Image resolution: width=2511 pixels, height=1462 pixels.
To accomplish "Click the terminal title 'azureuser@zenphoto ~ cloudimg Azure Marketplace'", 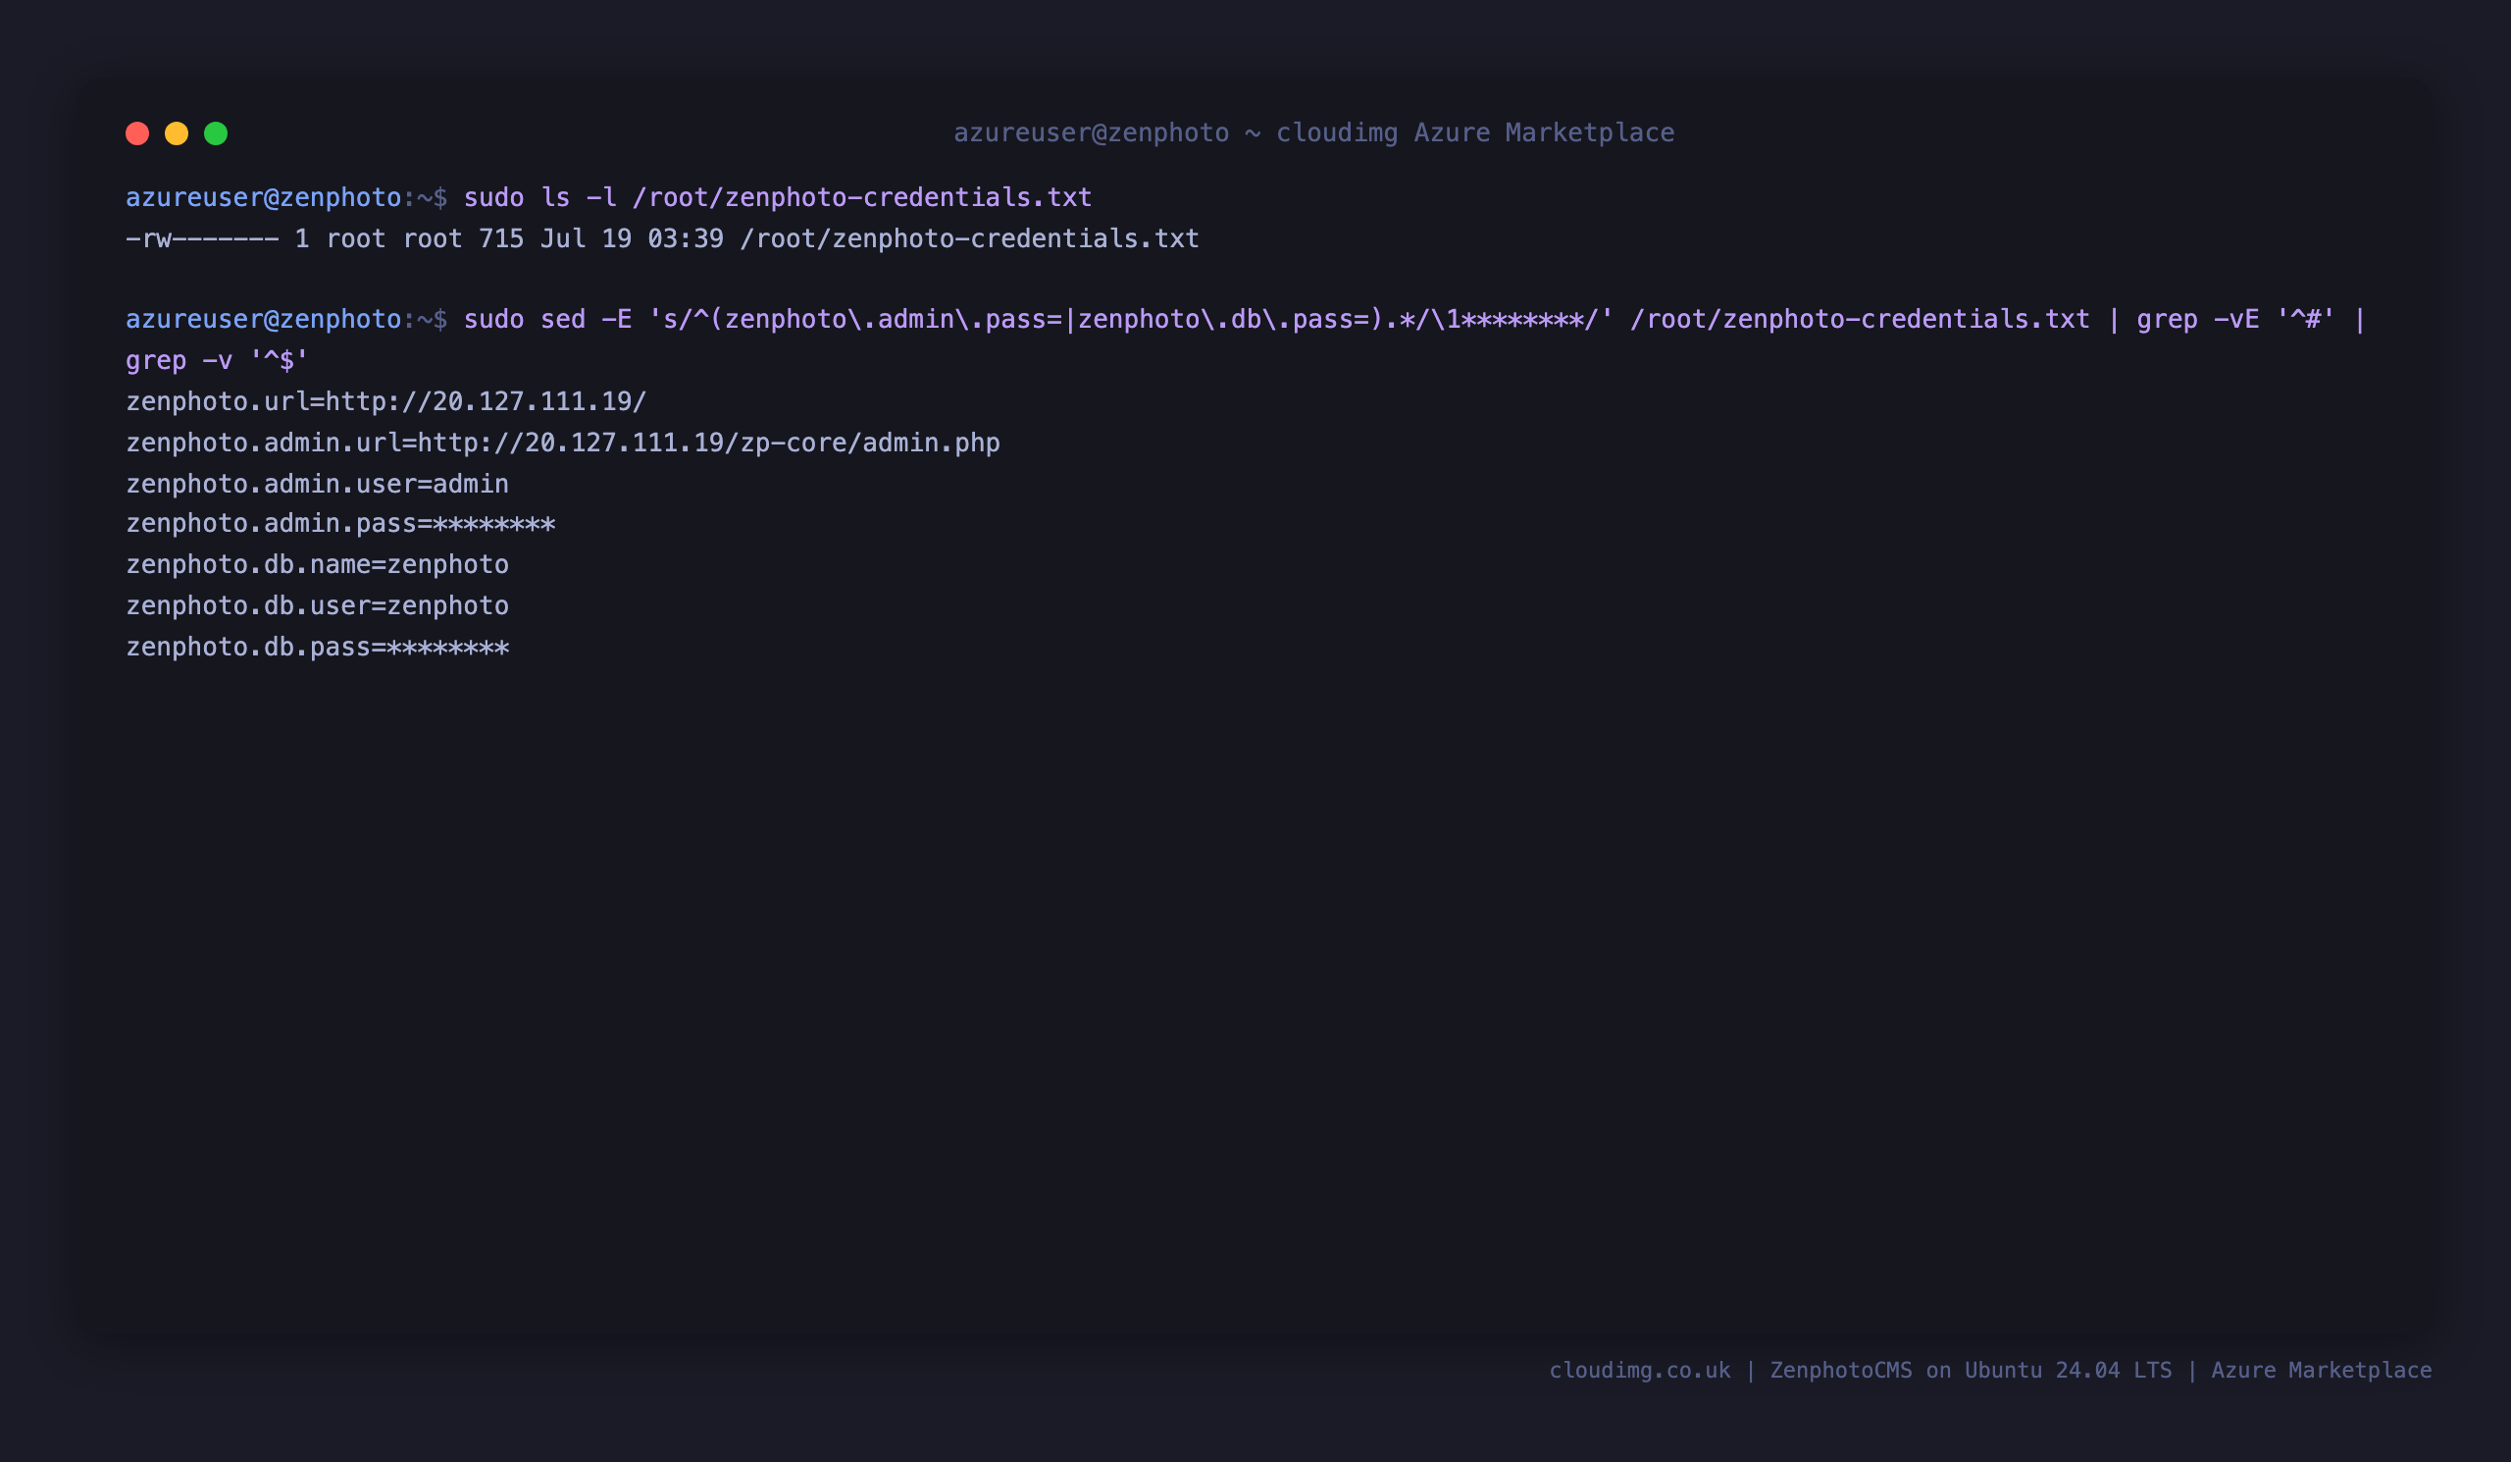I will coord(1314,132).
